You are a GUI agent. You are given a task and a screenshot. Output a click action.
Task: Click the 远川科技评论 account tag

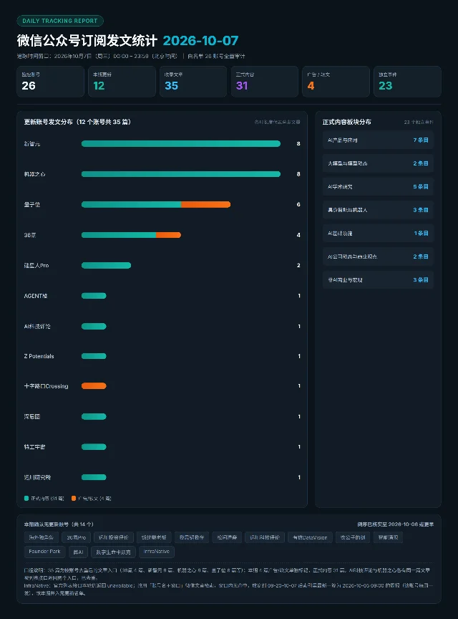[x=265, y=537]
